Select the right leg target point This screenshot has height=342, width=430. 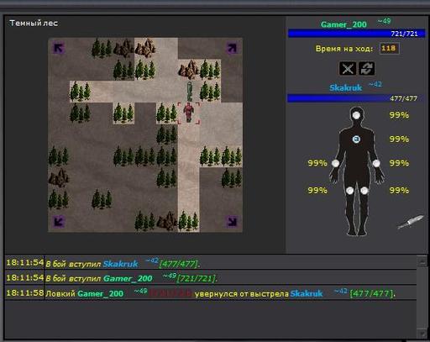point(364,191)
